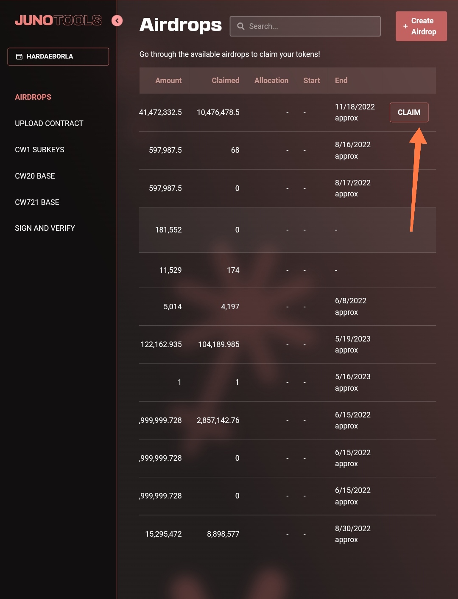This screenshot has height=599, width=458.
Task: Go to the Airdrops page
Action: click(33, 97)
